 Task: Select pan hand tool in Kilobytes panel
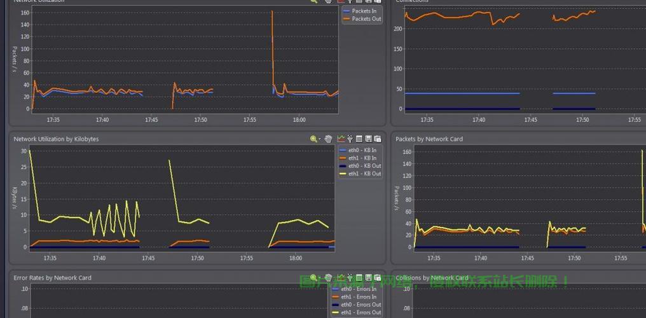[328, 139]
